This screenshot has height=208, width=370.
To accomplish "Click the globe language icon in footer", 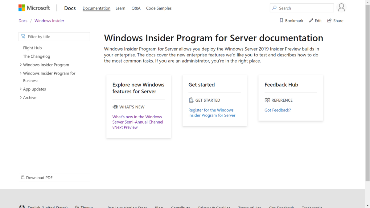I will pyautogui.click(x=22, y=207).
